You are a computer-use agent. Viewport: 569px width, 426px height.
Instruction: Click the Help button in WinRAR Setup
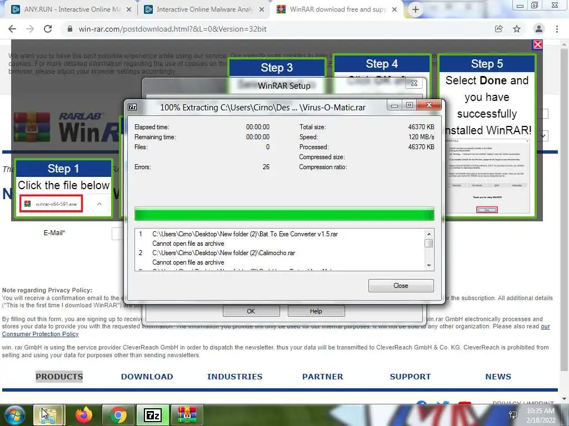tap(316, 311)
